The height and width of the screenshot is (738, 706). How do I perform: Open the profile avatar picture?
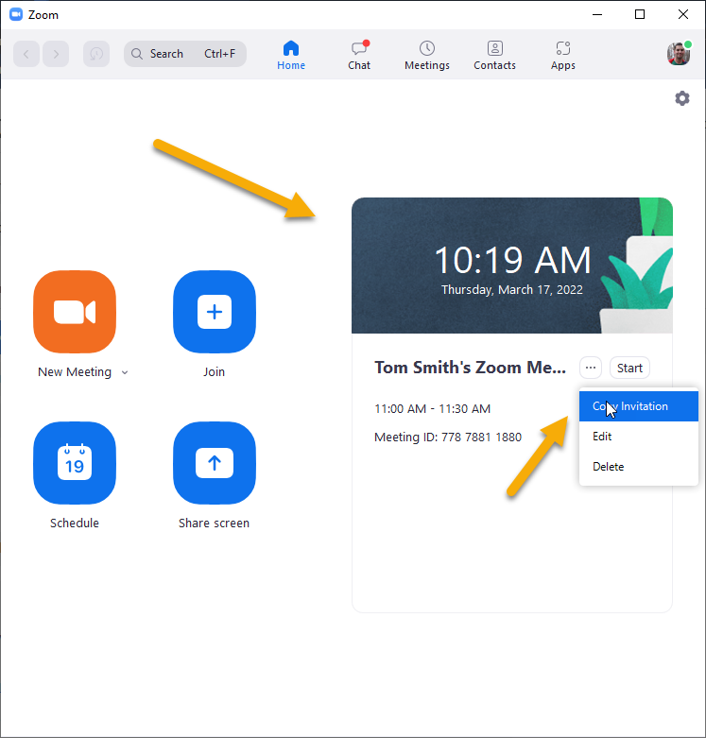pos(679,53)
